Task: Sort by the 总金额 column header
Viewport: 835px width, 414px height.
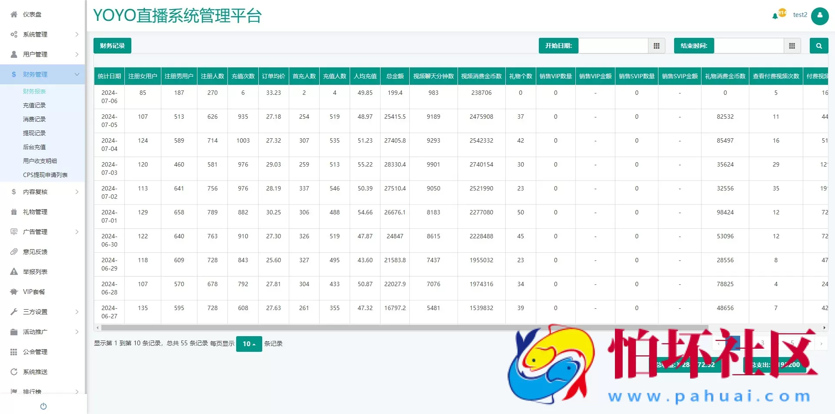Action: [x=395, y=76]
